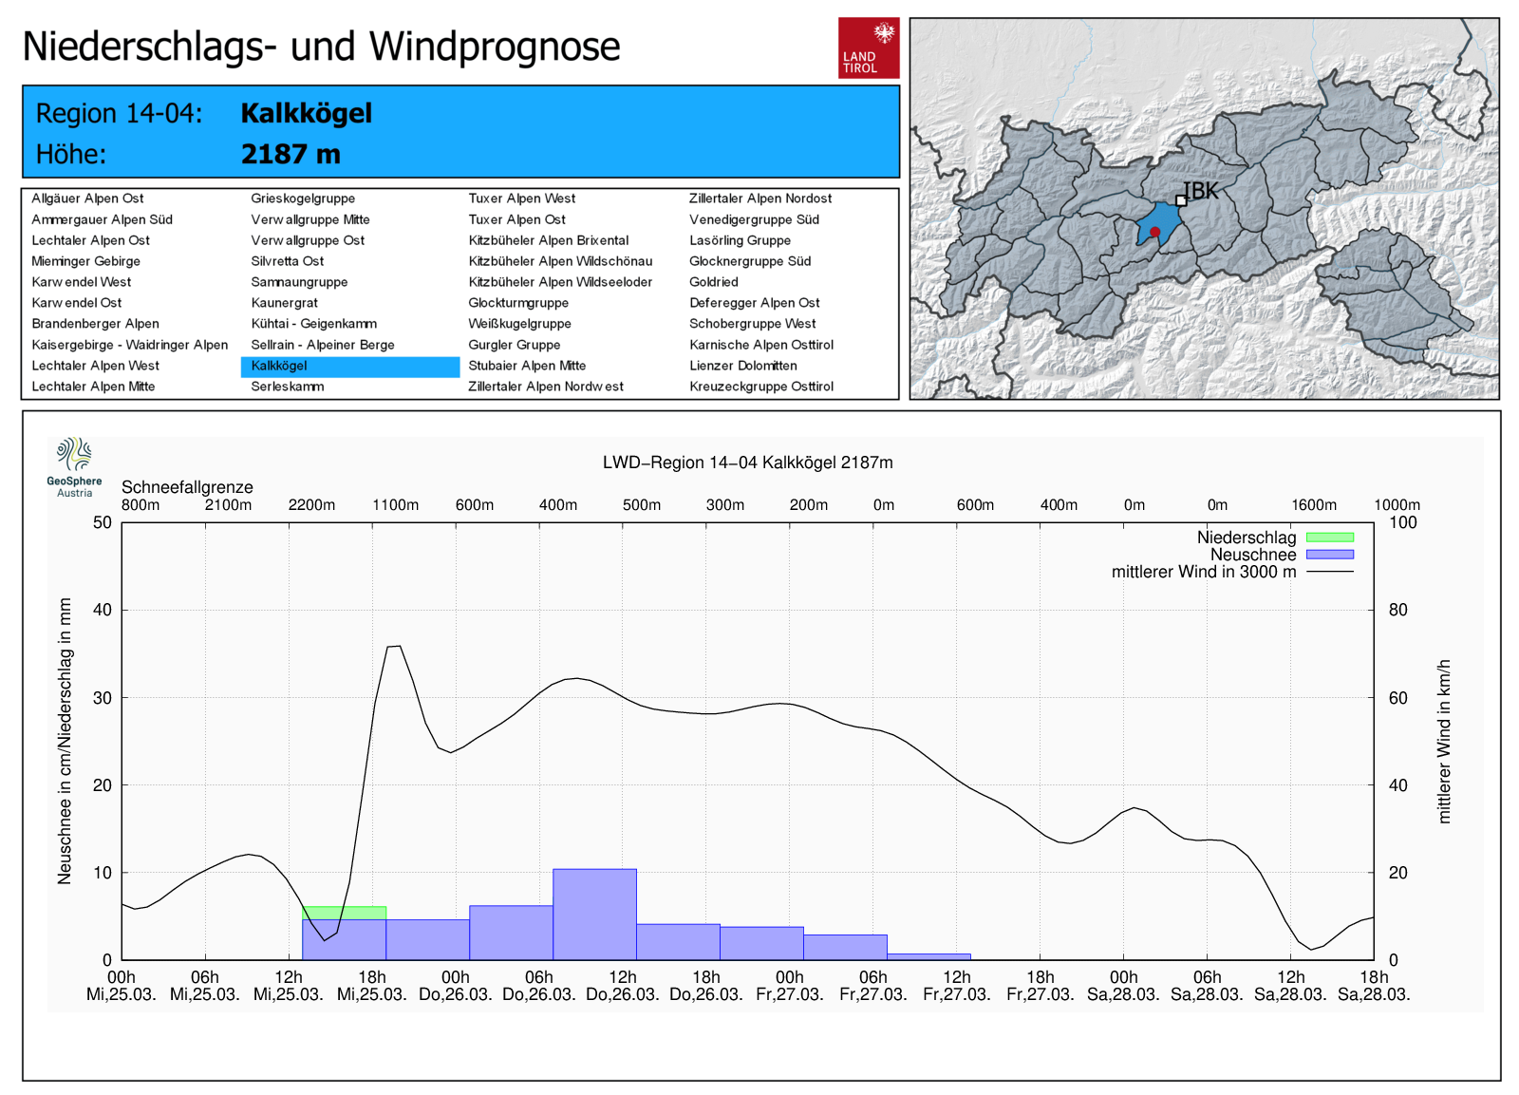Click the Land Tirol logo

[868, 47]
